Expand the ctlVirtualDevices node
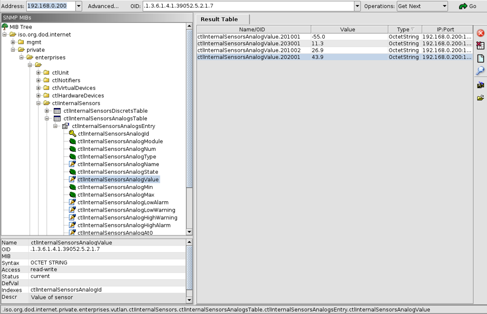487x314 pixels. [x=38, y=88]
